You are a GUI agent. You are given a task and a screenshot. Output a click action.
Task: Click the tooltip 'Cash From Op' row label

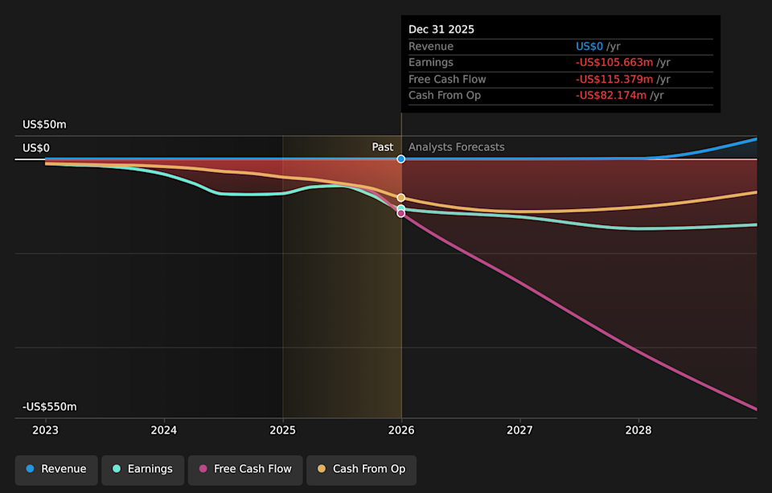pyautogui.click(x=445, y=96)
